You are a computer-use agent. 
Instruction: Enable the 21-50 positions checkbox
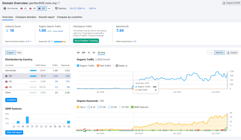pos(109,107)
